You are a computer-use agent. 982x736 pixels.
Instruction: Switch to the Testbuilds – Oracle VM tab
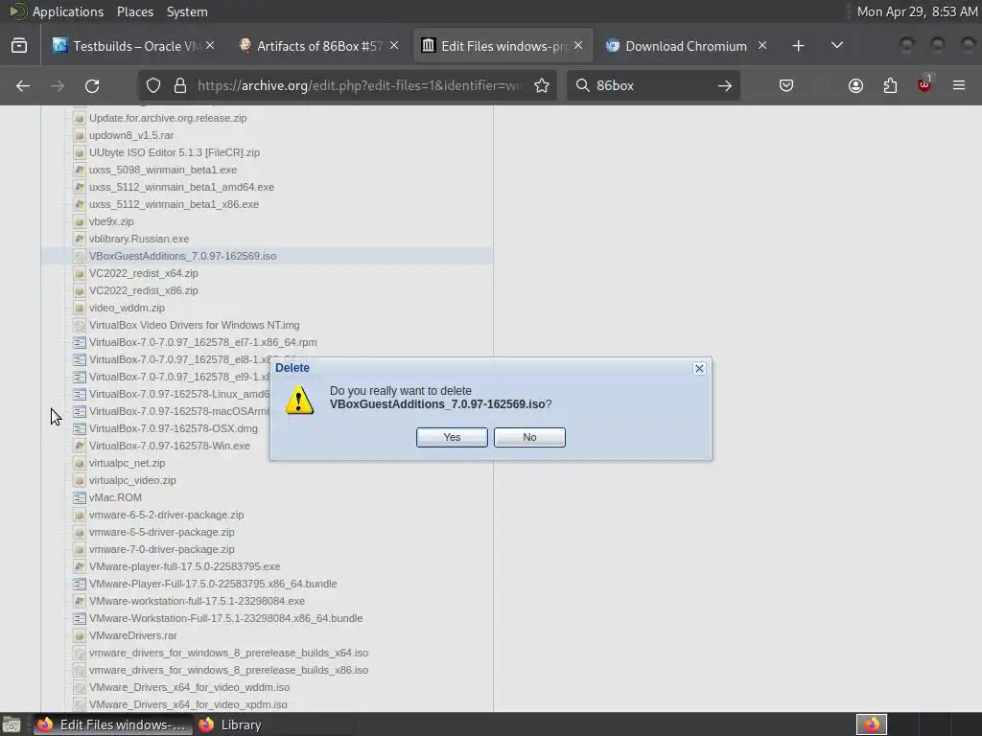(133, 46)
